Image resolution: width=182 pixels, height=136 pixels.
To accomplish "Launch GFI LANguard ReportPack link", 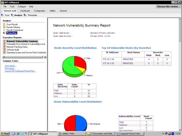I will pyautogui.click(x=20, y=71).
